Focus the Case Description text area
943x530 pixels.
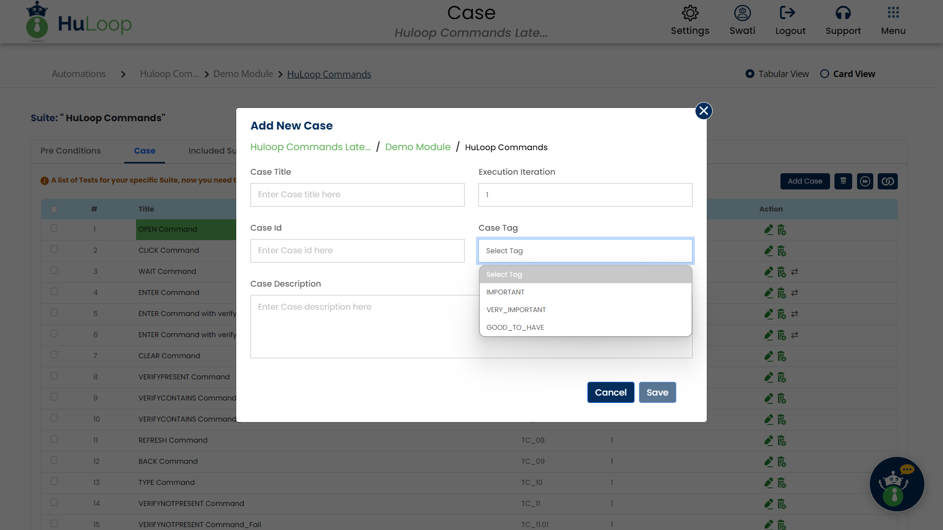pyautogui.click(x=471, y=326)
